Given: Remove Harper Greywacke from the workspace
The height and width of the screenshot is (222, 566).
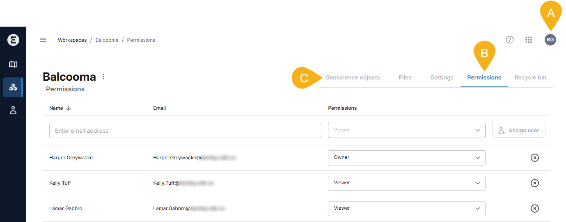Looking at the screenshot, I should (x=534, y=158).
